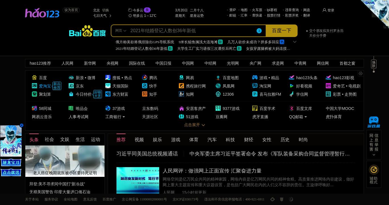Click 切换 to change city
The image size is (389, 205).
pos(105,10)
